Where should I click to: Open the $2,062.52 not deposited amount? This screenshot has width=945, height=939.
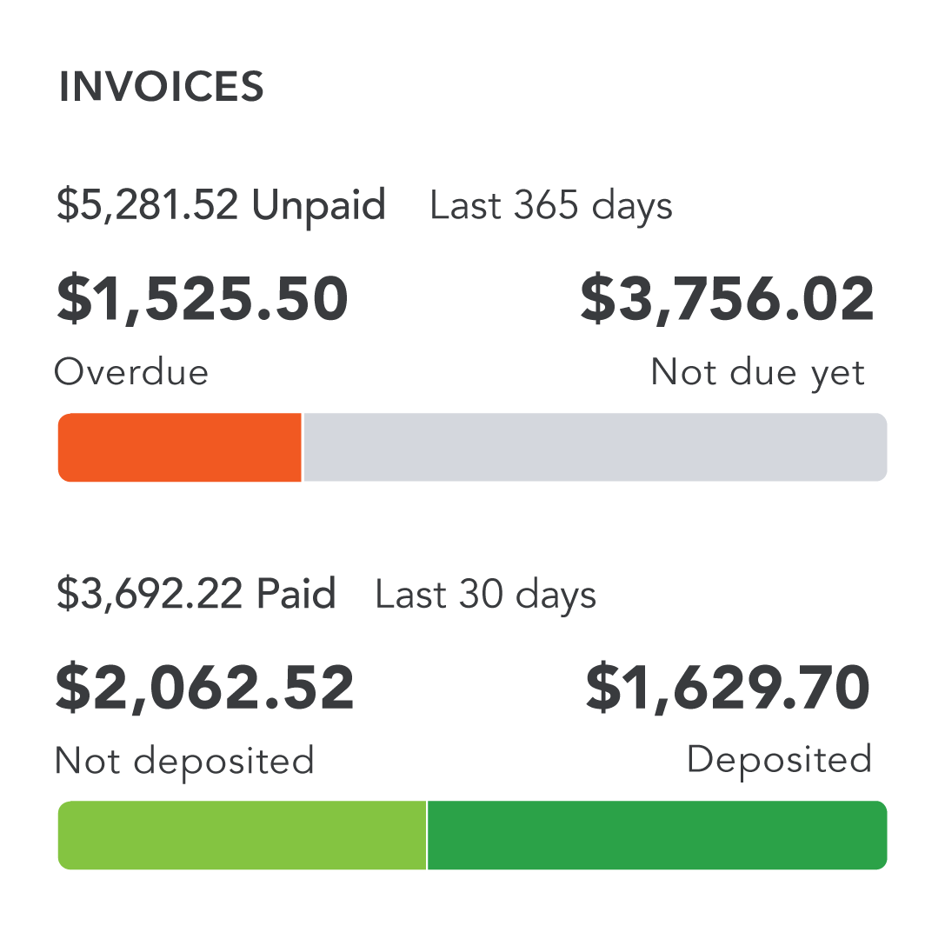pyautogui.click(x=205, y=688)
